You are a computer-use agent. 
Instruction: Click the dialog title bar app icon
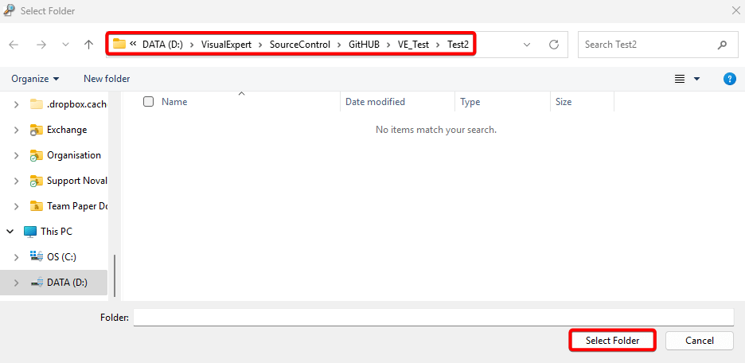9,10
